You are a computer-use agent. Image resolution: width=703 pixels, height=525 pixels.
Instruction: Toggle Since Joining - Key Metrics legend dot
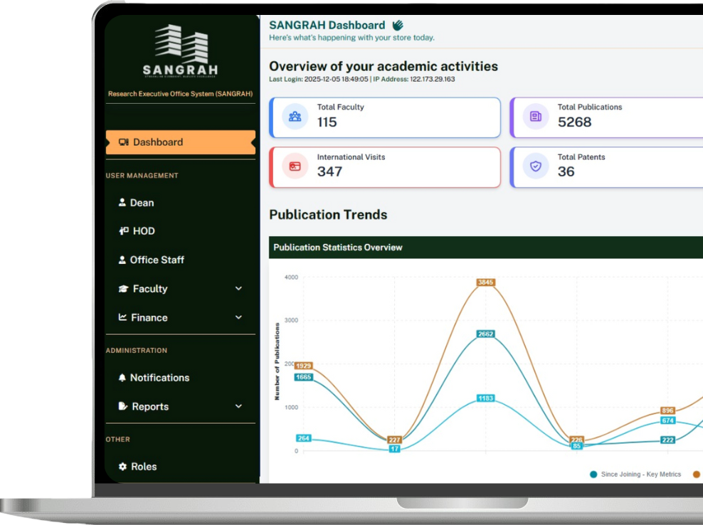pyautogui.click(x=593, y=474)
